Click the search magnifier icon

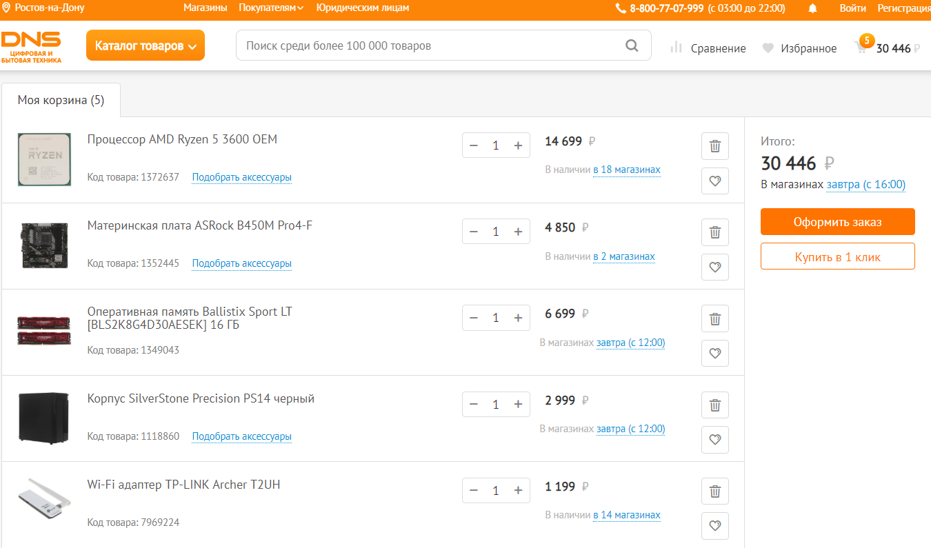(632, 46)
